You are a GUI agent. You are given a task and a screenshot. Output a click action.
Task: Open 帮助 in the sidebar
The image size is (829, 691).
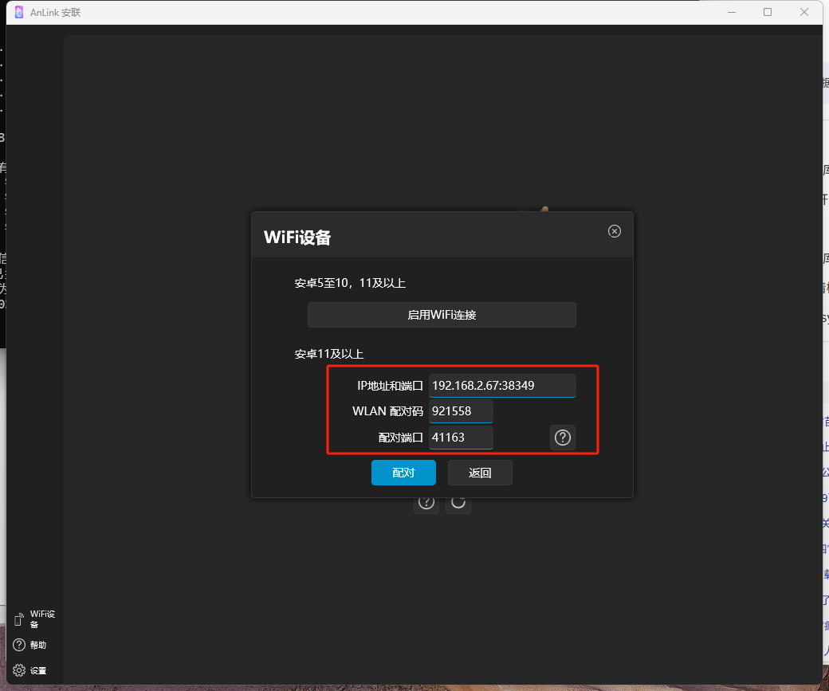pyautogui.click(x=30, y=645)
